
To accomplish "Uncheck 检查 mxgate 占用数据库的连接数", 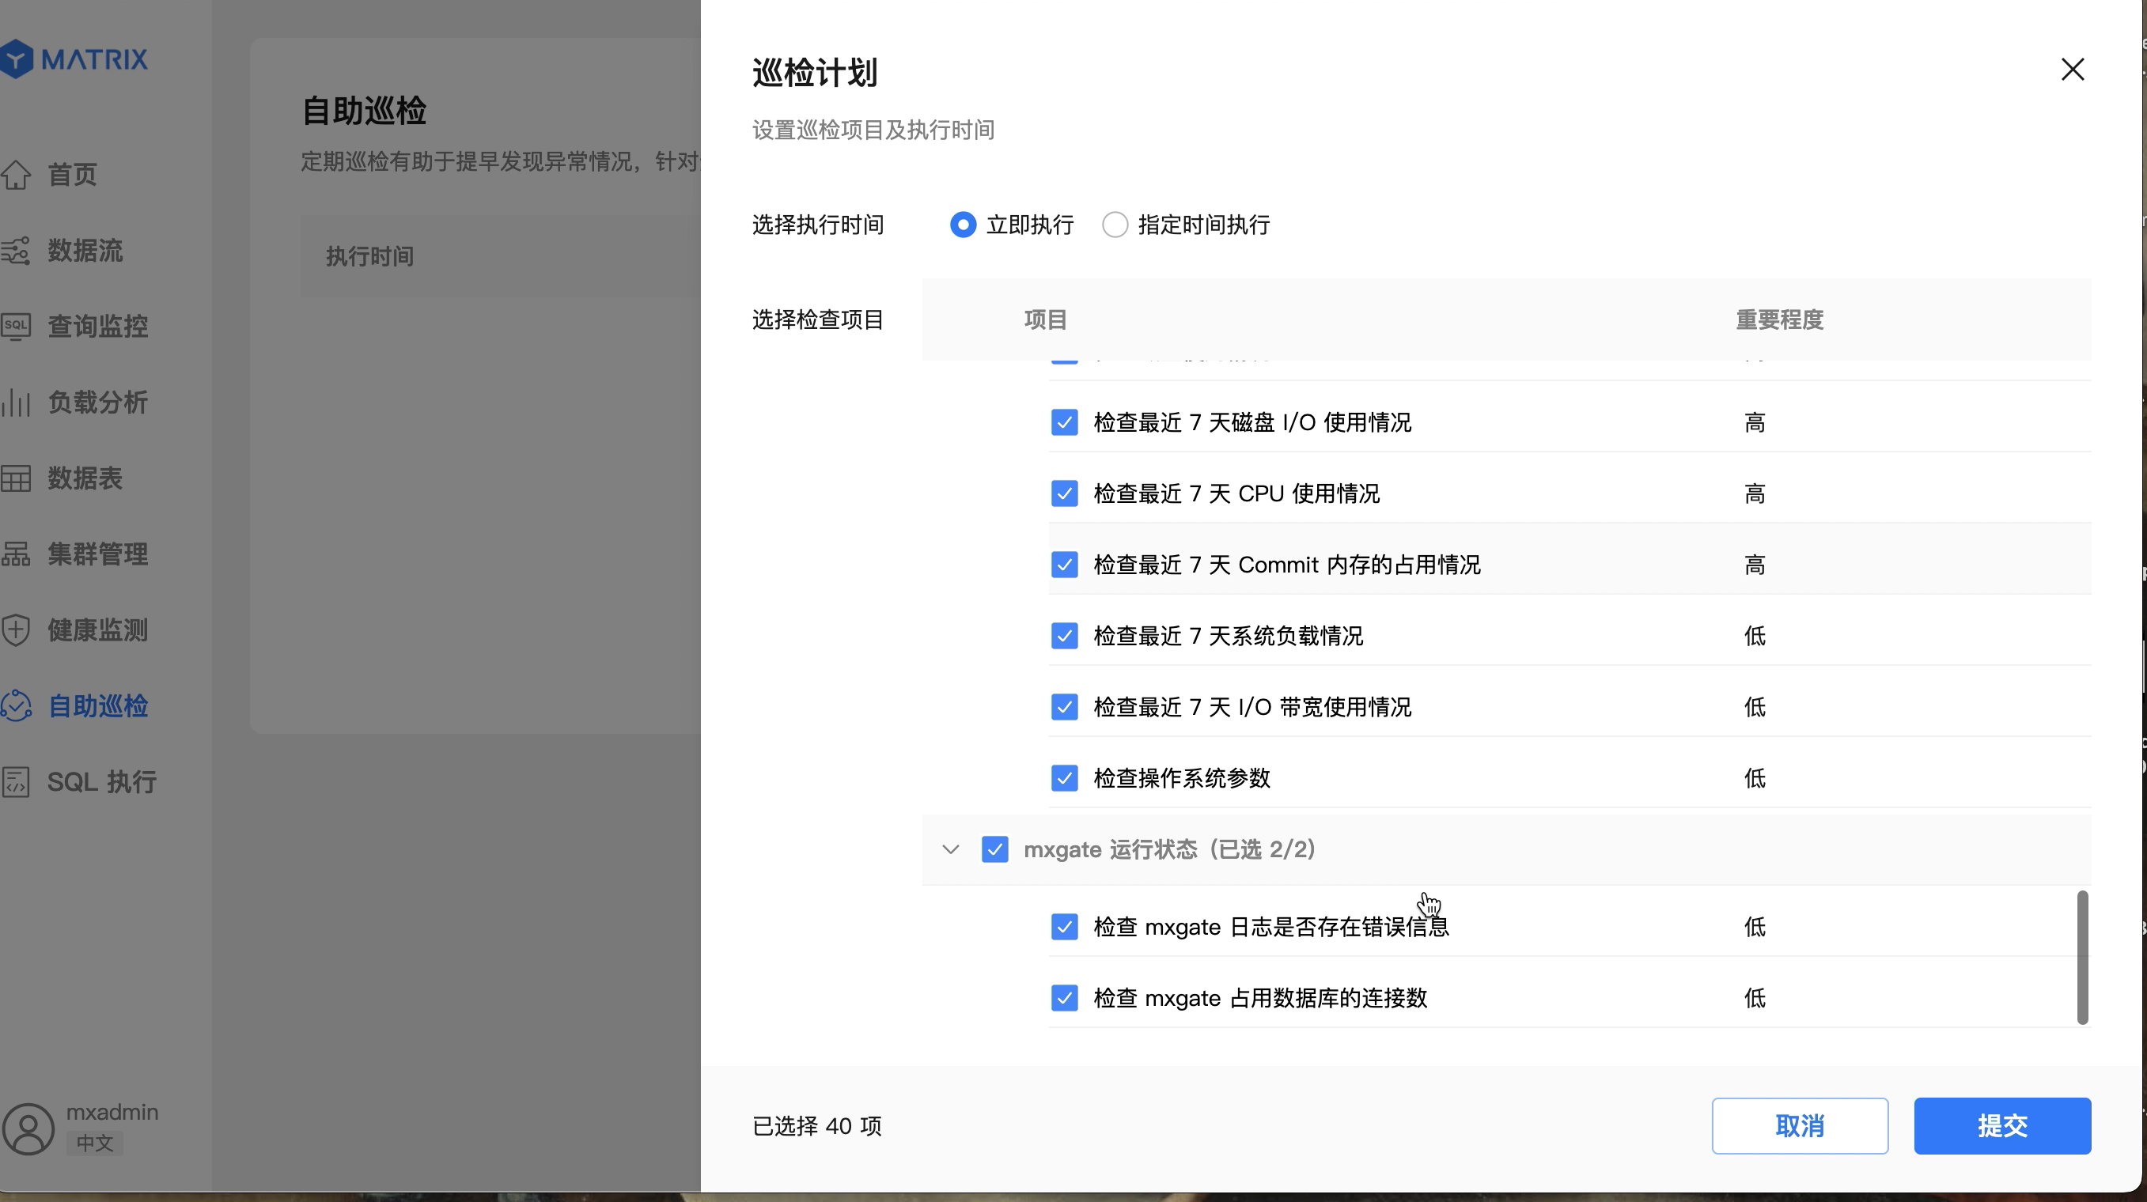I will tap(1064, 998).
